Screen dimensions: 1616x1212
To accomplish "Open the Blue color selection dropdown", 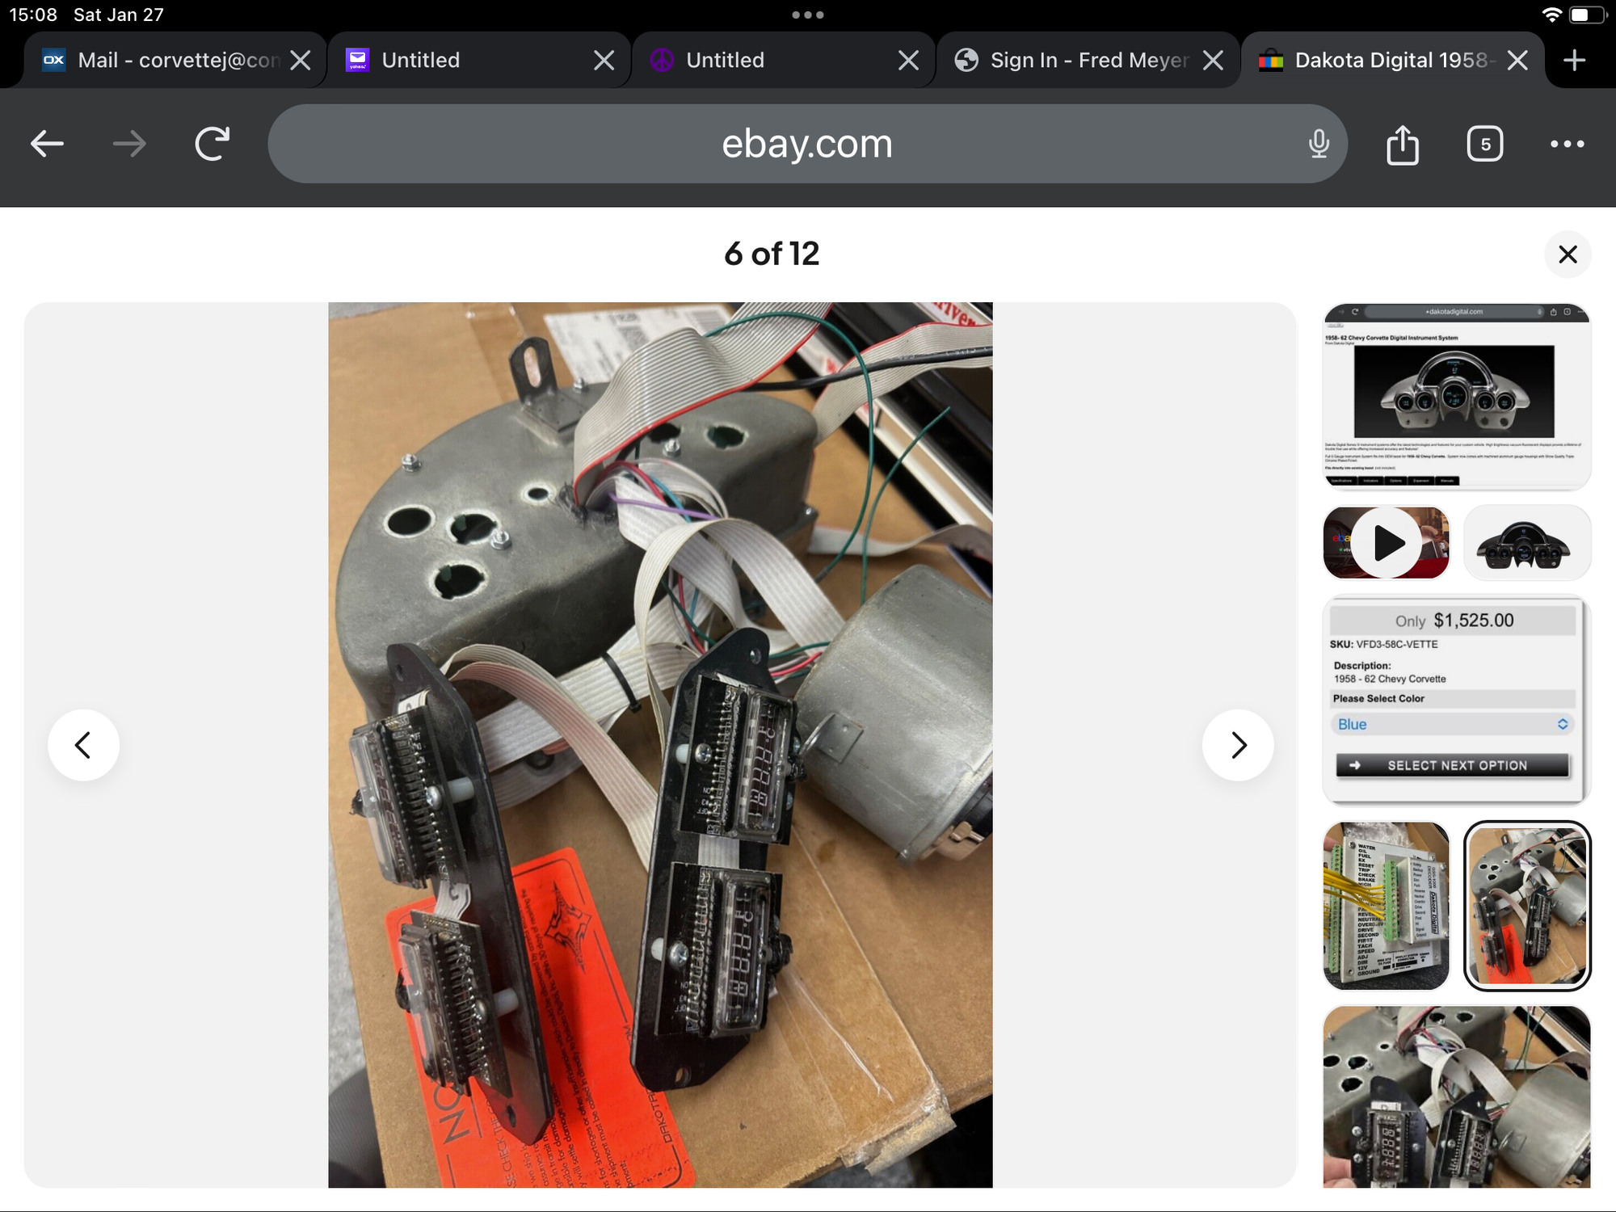I will [1452, 724].
